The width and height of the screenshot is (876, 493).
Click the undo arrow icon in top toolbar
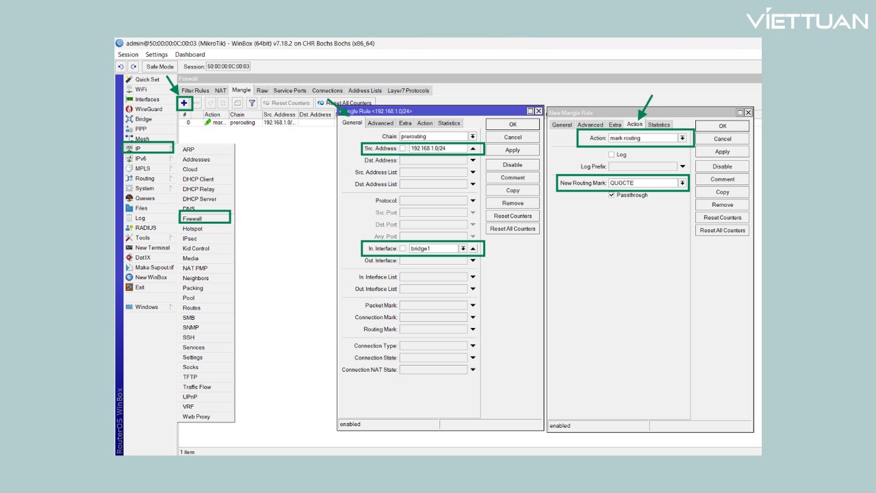[x=121, y=66]
